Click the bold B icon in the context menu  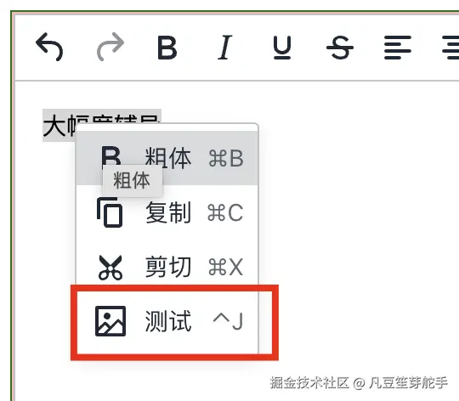click(111, 155)
